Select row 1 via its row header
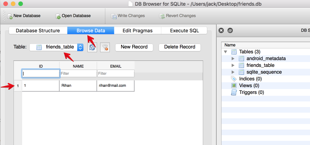 point(18,86)
